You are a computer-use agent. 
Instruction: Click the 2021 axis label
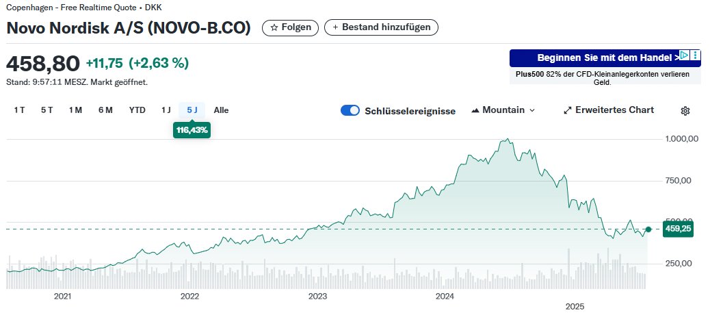click(62, 297)
